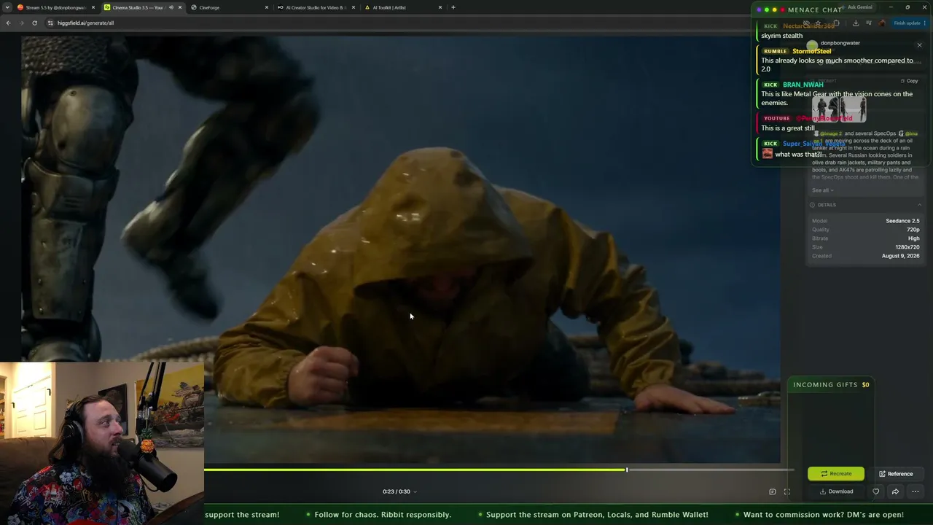Screen dimensions: 933x525
Task: Click BRAN_NWAH username in Menace Chat
Action: click(803, 85)
